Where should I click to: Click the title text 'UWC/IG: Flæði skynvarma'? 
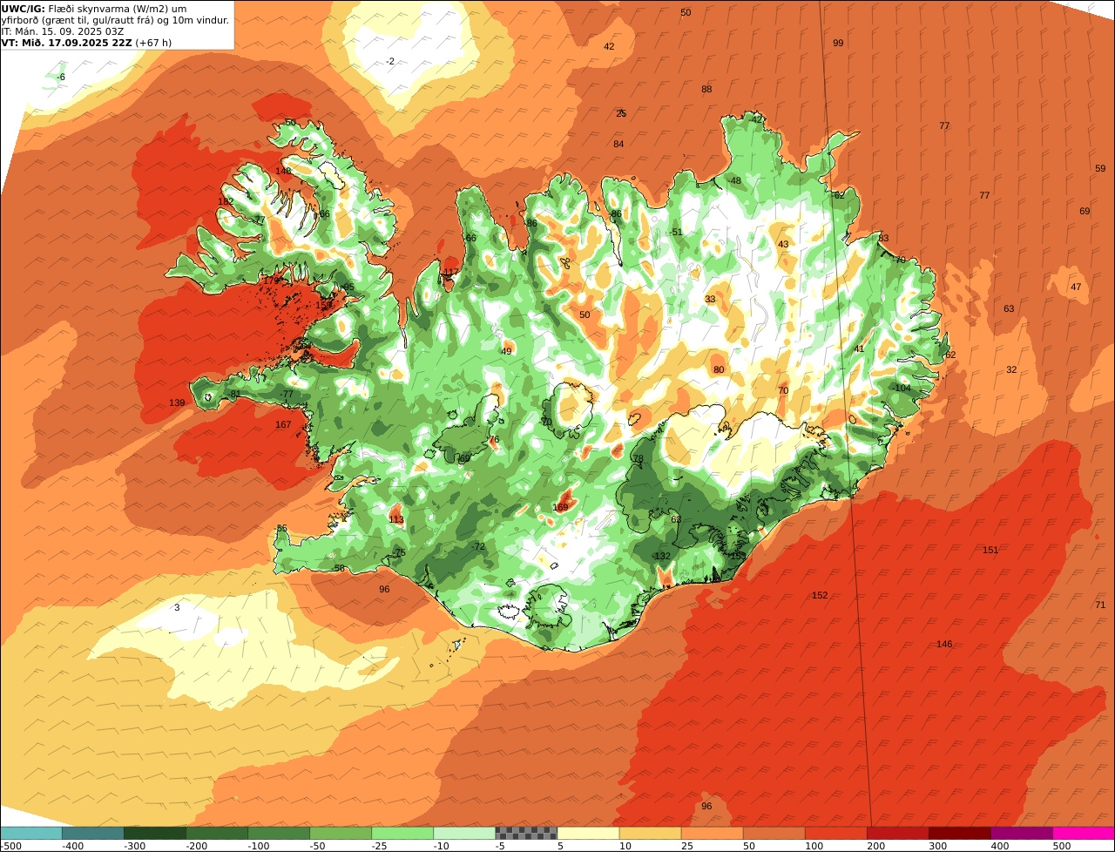[64, 9]
